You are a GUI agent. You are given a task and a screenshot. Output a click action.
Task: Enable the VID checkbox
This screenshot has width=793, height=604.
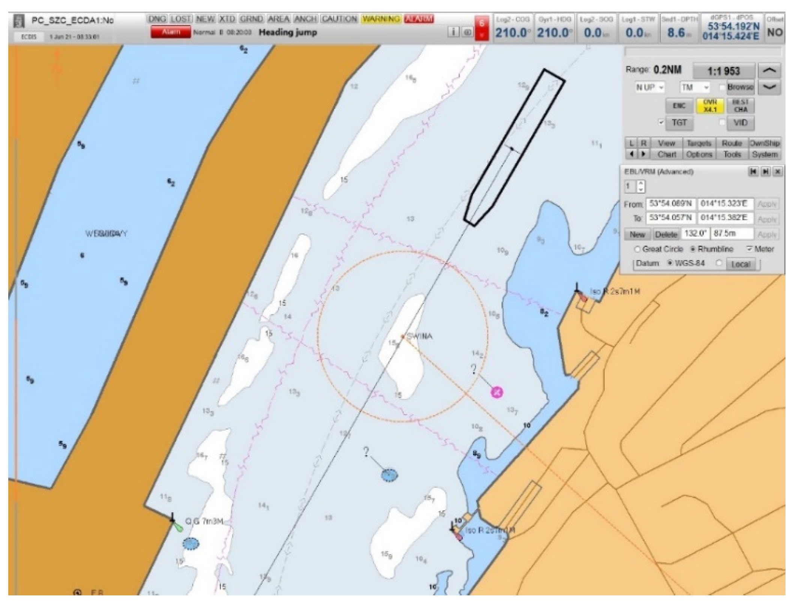pos(721,122)
